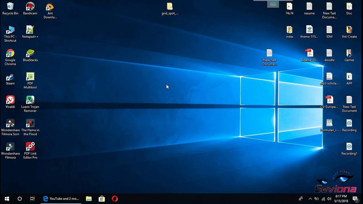Open Wi-Fi network flyout in tray
Viewport: 363px width, 204px height.
323,199
